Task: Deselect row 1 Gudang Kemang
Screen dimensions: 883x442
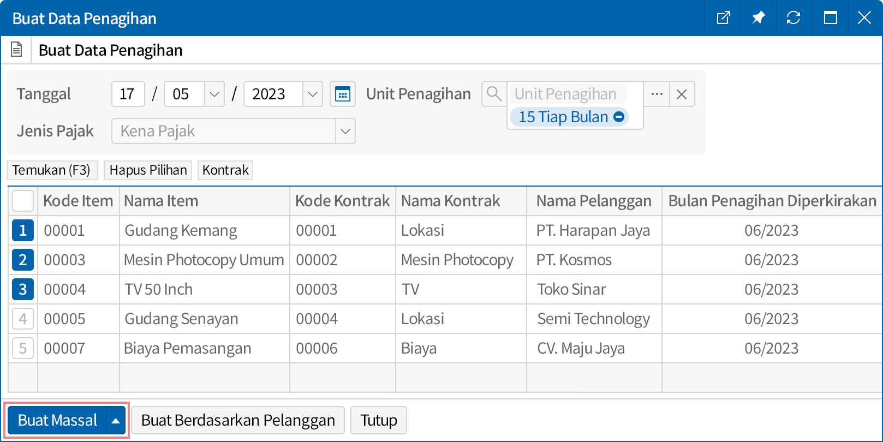Action: point(23,230)
